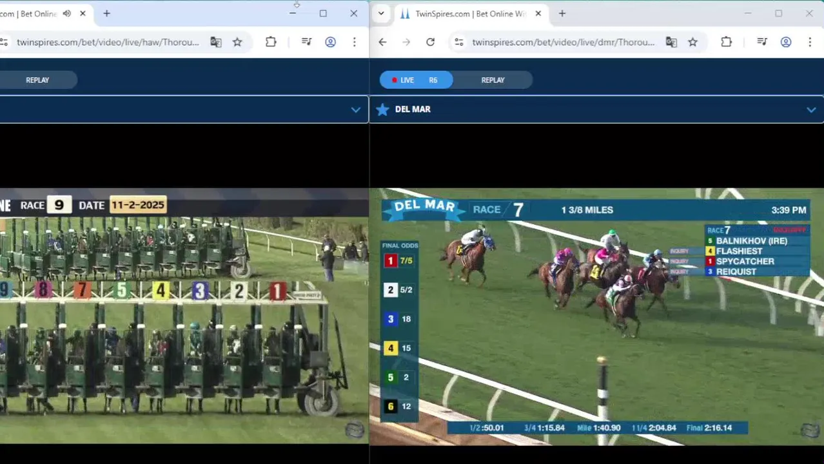Viewport: 824px width, 464px height.
Task: Open the media controls icon in the left window
Action: [x=306, y=42]
